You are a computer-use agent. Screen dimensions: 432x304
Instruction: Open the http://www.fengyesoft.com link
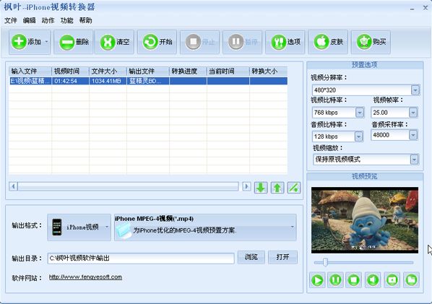coord(85,277)
